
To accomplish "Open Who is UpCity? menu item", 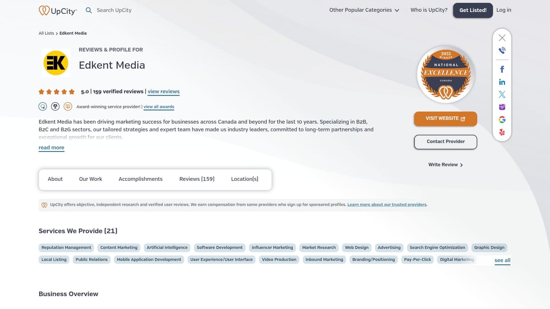I will (429, 10).
